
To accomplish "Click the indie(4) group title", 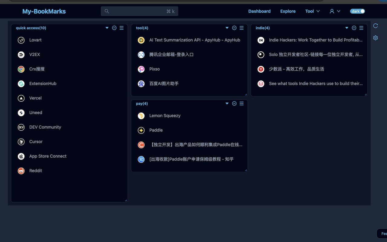I will click(x=263, y=28).
